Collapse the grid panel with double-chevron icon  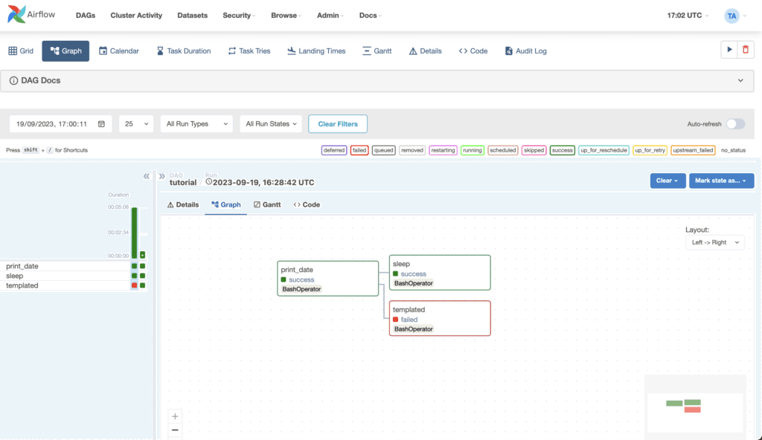(147, 176)
